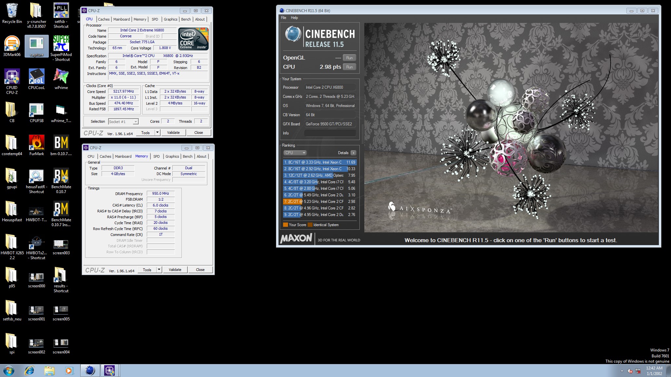Switch to the CPU-Z taskbar button
Image resolution: width=671 pixels, height=377 pixels.
point(109,370)
